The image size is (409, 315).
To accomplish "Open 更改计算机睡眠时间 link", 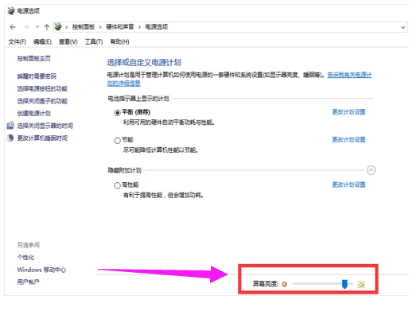I will pos(42,138).
